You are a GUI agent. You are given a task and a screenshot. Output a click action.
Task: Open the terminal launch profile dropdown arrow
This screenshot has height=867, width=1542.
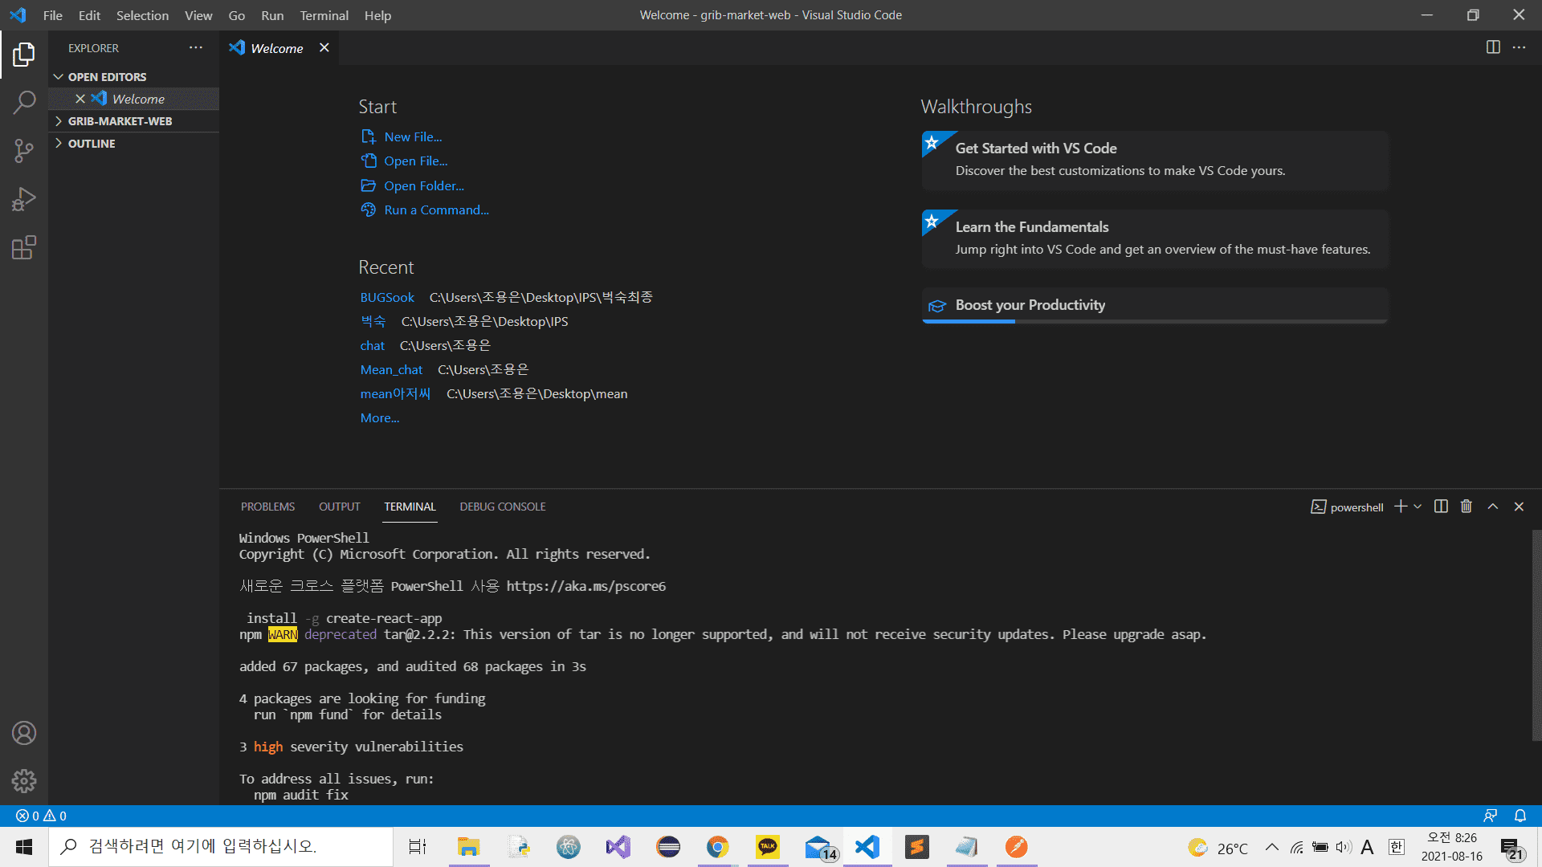coord(1418,507)
